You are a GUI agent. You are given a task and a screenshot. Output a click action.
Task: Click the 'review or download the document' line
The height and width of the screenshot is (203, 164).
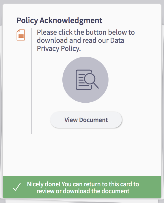pos(83,191)
